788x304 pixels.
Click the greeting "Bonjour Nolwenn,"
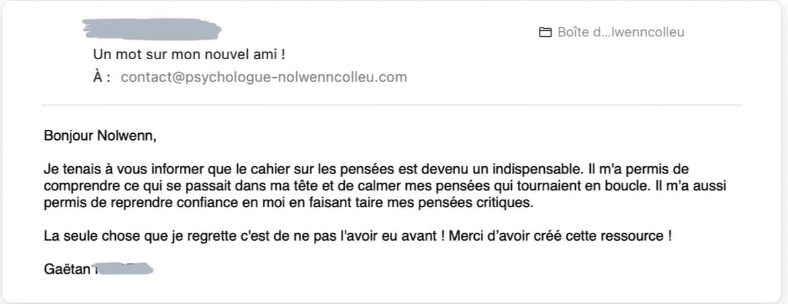point(100,137)
